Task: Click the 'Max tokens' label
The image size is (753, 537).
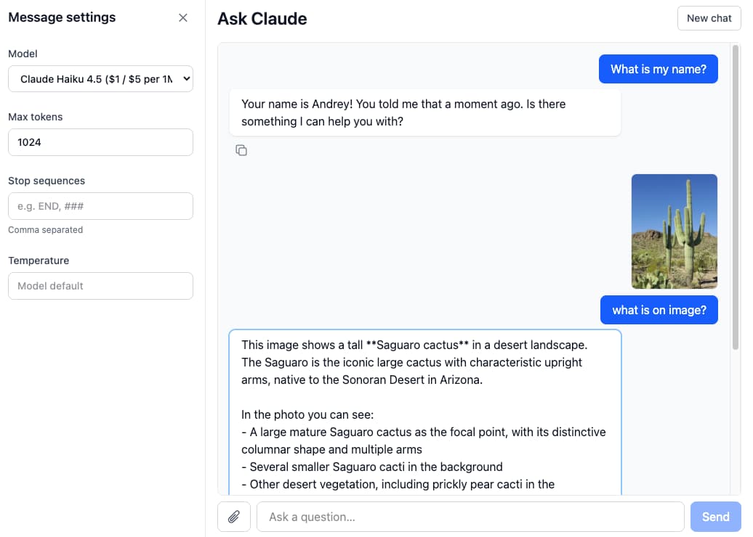Action: click(36, 117)
